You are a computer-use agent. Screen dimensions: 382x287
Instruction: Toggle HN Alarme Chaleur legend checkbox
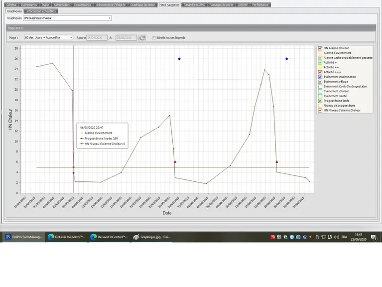coord(320,48)
